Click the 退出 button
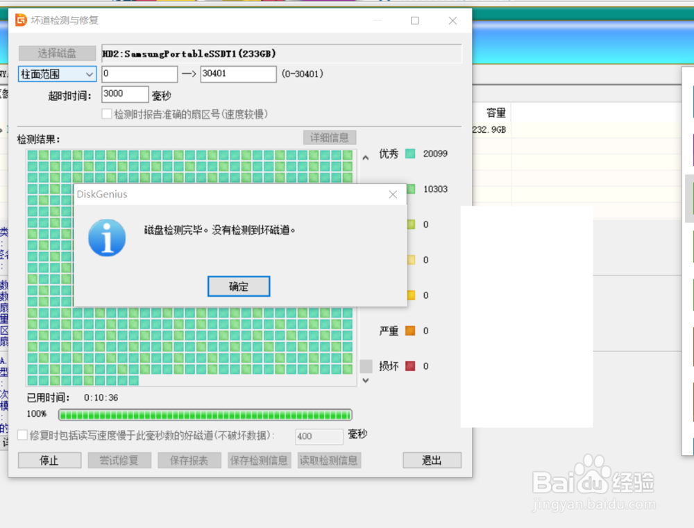694x528 pixels. point(432,460)
